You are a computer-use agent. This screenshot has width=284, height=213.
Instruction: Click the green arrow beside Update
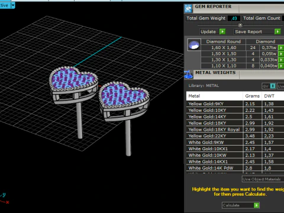click(x=222, y=31)
